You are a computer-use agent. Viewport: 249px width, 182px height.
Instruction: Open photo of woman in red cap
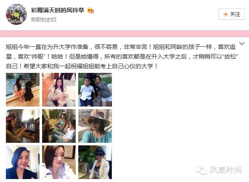[23, 126]
